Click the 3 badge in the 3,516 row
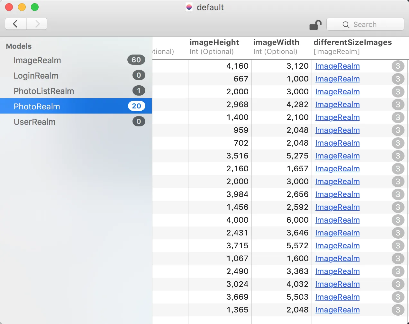 (x=398, y=156)
